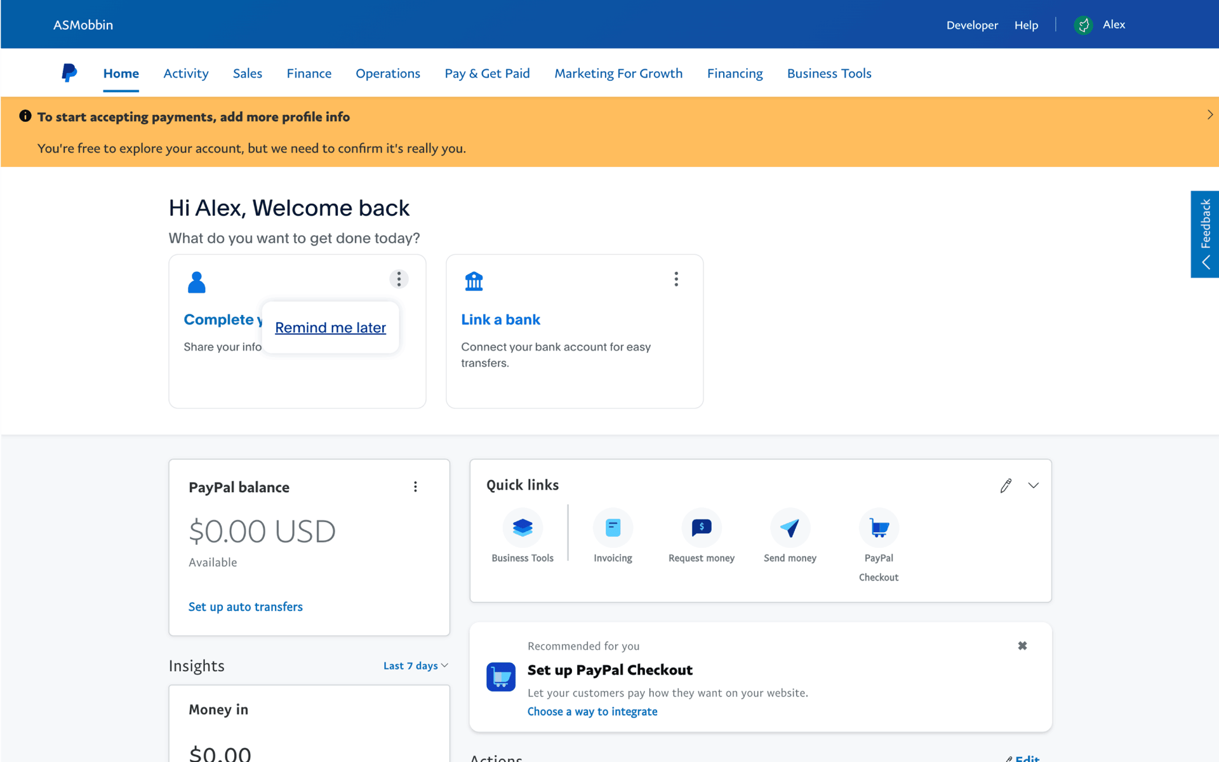1219x762 pixels.
Task: Open the Business Tools nav tab
Action: tap(829, 74)
